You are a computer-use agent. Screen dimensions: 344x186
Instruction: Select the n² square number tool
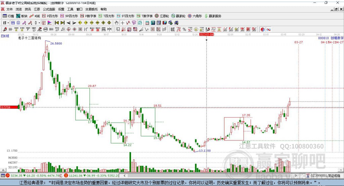point(57,30)
